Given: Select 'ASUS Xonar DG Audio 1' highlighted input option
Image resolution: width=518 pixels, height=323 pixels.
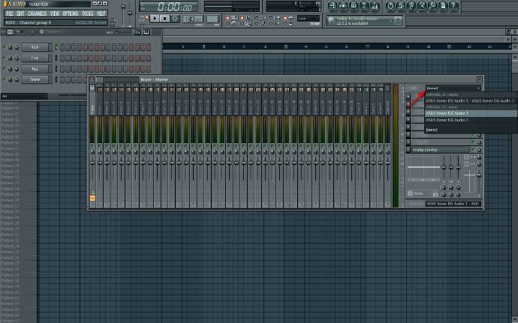Looking at the screenshot, I should click(471, 113).
